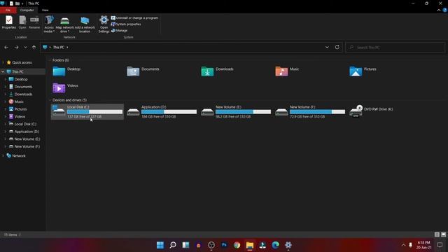Show hidden system tray icons

click(x=403, y=245)
